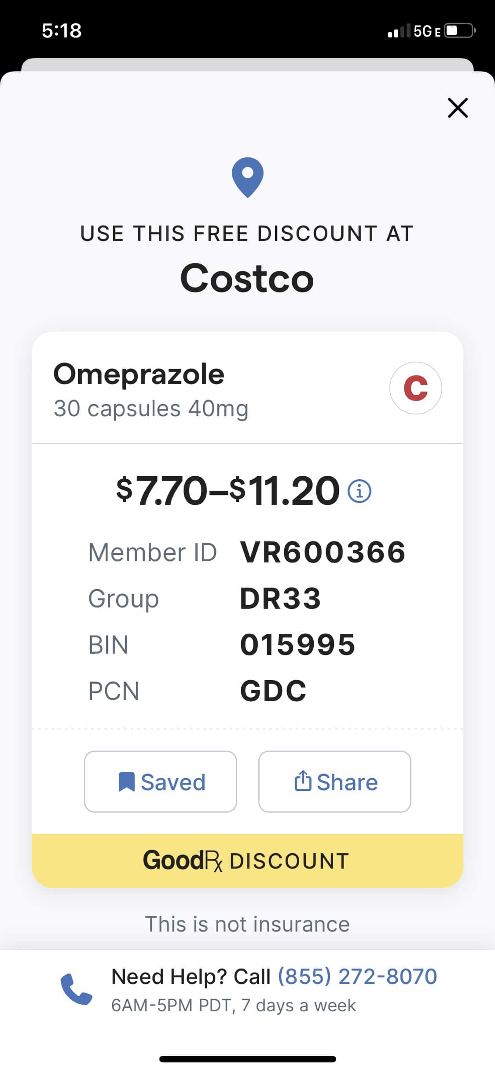Tap the BIN number 015995

297,645
